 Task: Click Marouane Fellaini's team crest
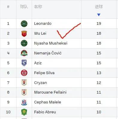24,92
